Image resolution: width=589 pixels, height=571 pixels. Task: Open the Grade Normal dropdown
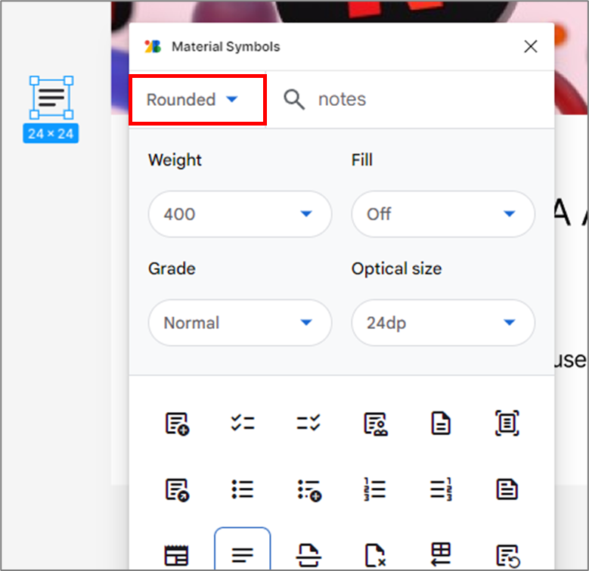240,323
